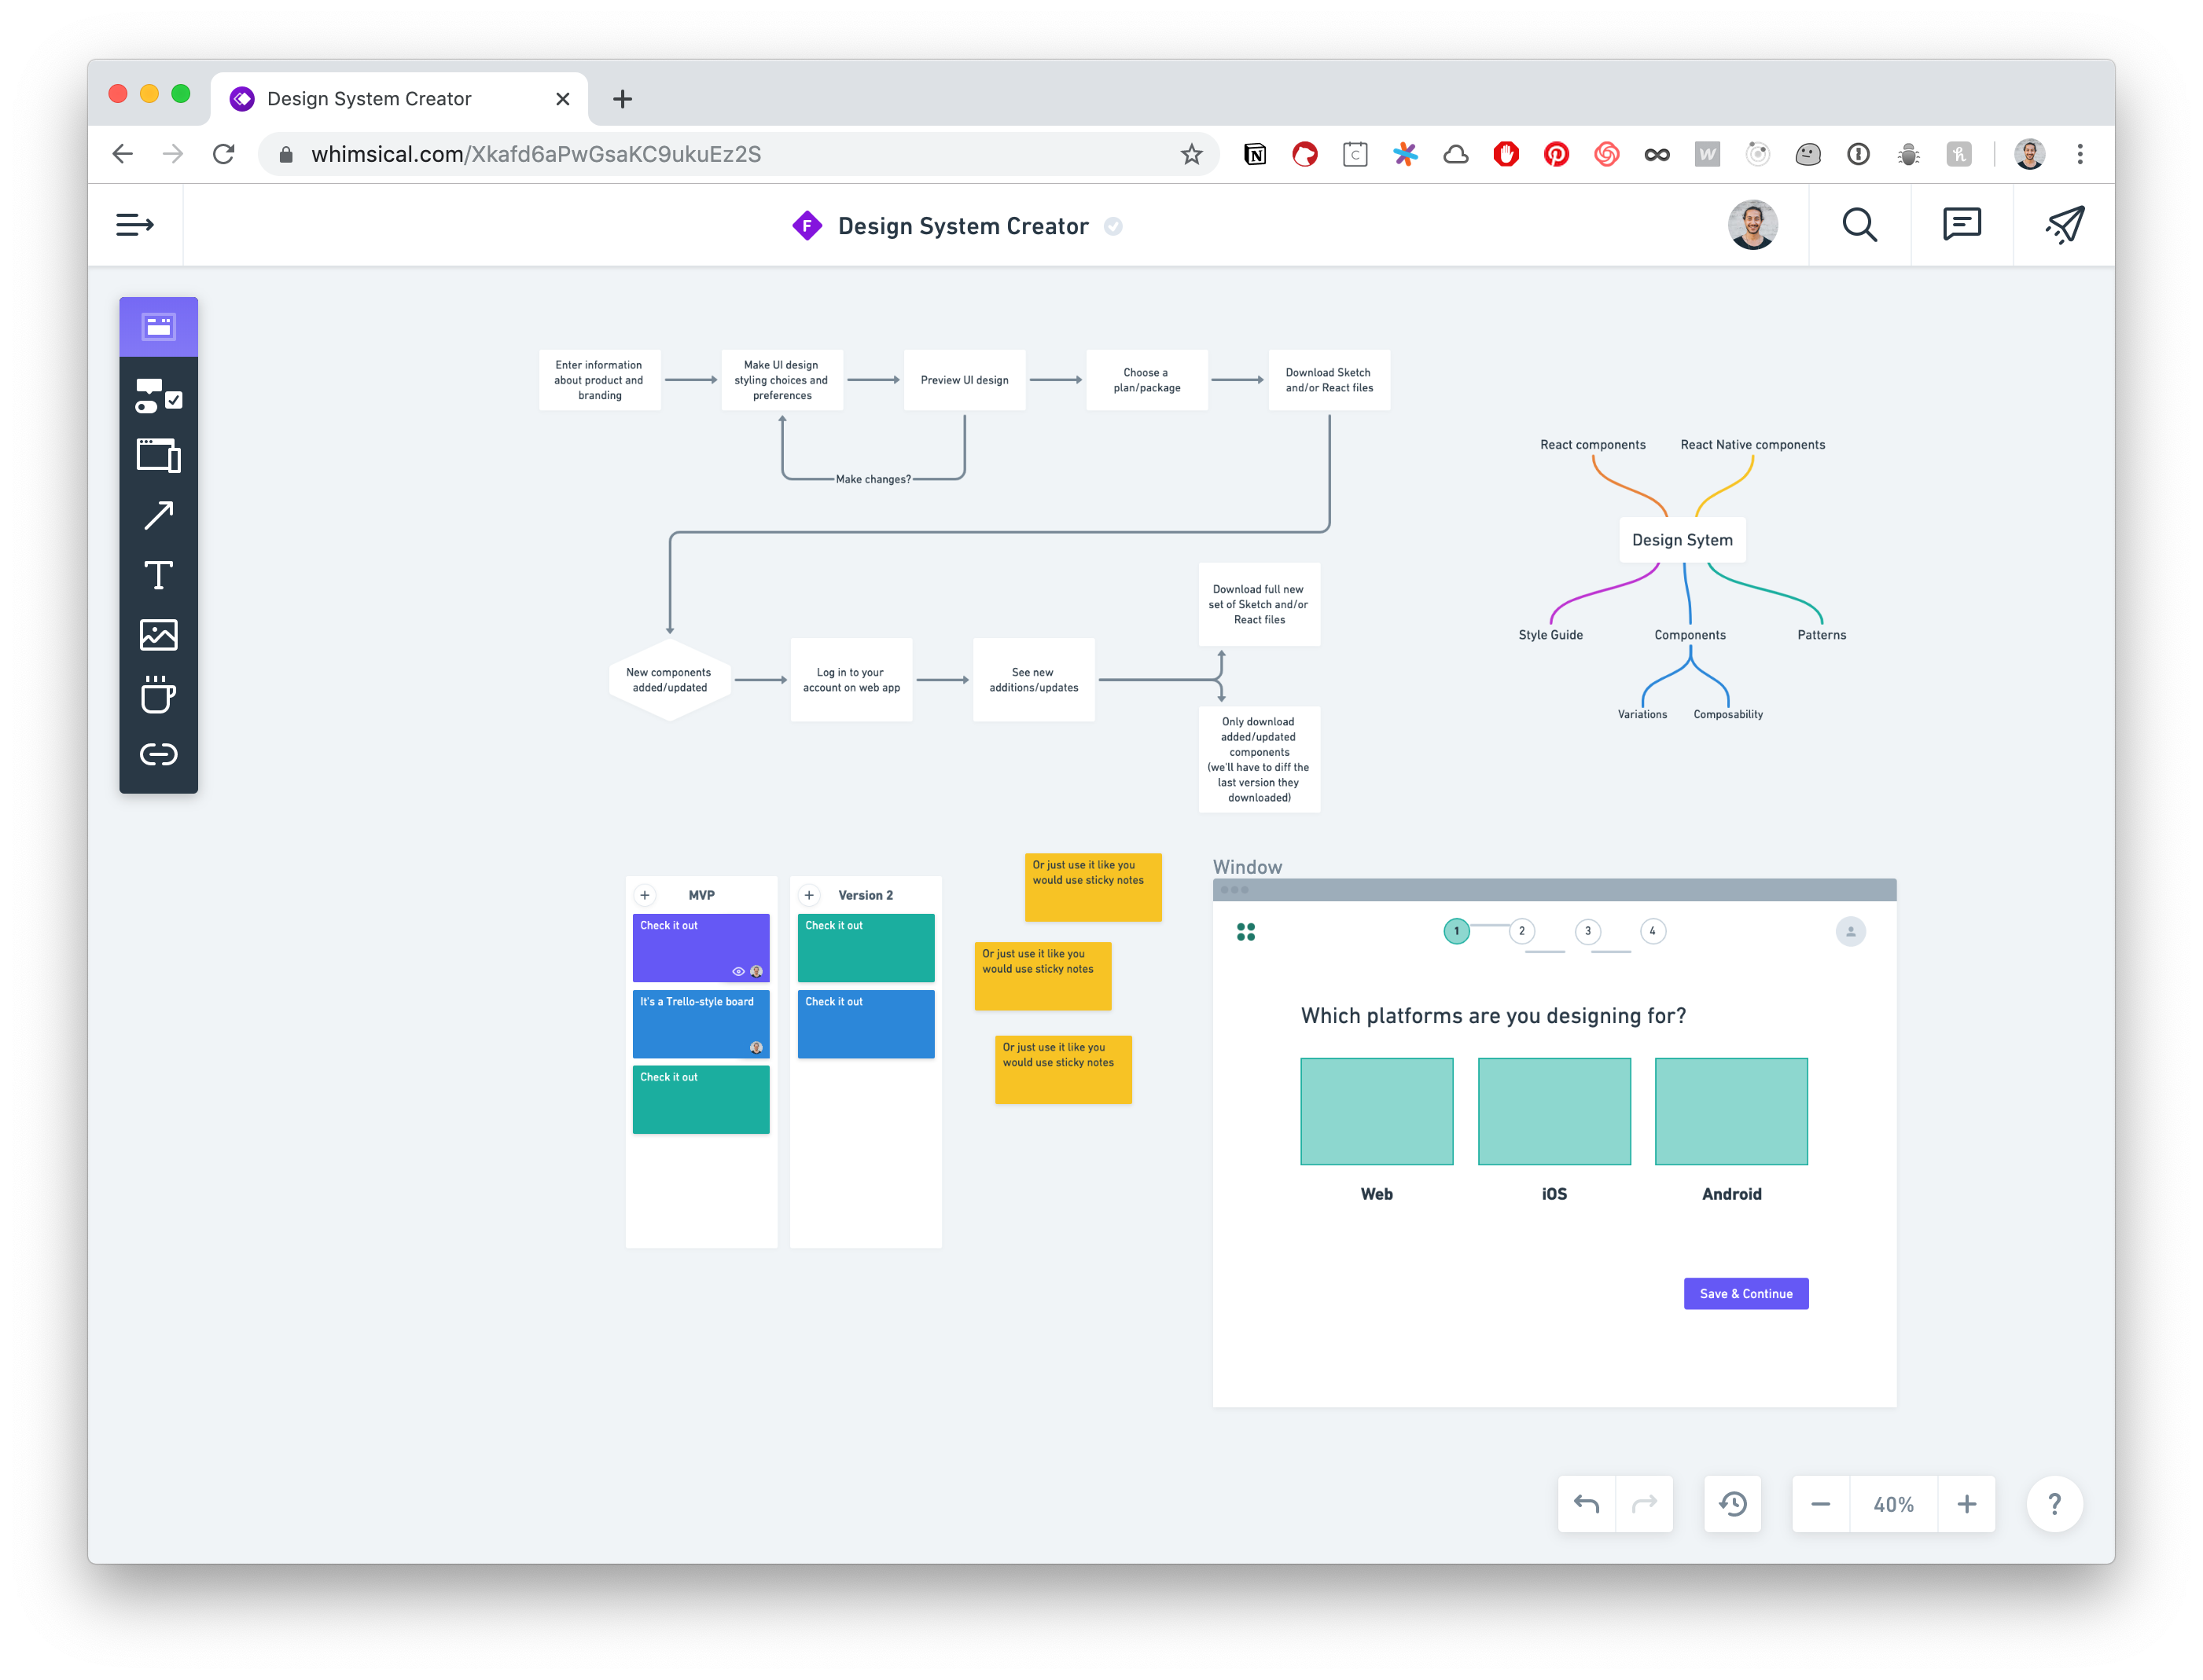Open search with magnifying glass icon

click(1859, 225)
